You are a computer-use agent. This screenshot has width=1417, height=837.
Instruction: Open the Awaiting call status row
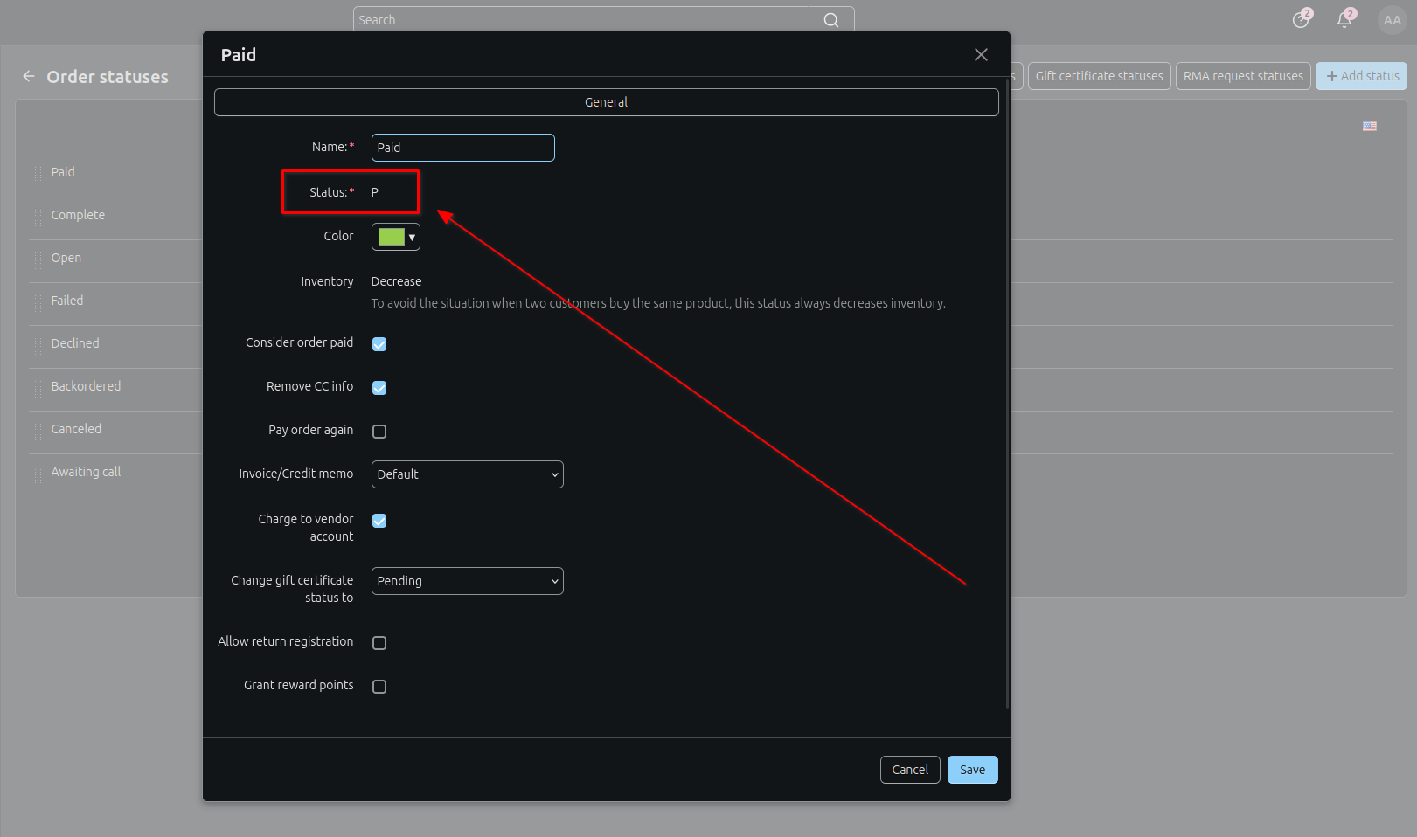(86, 472)
